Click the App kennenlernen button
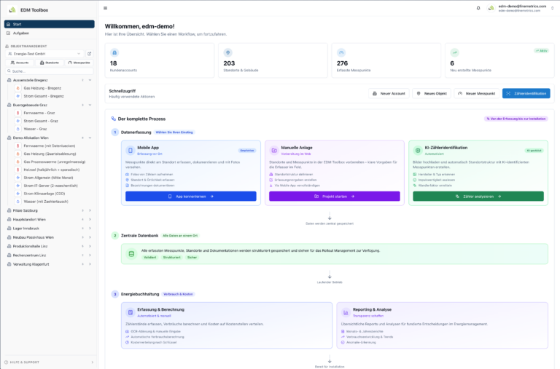The image size is (560, 369). coord(191,197)
